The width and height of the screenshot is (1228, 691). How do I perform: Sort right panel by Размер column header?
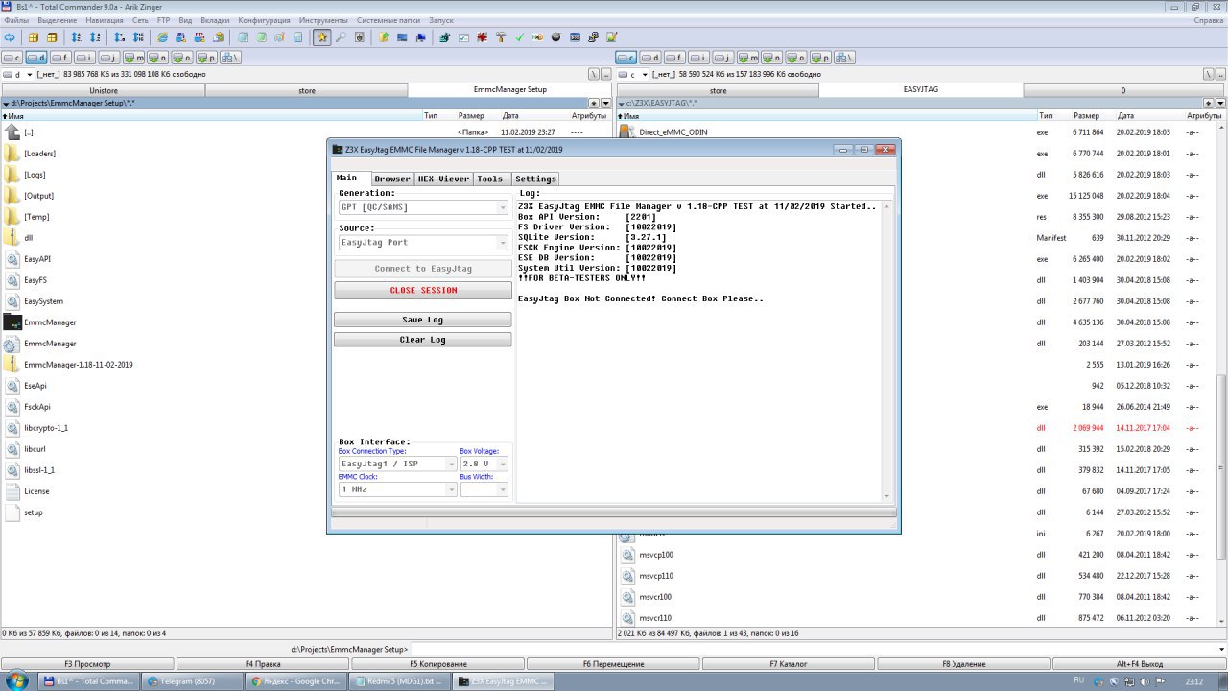[x=1087, y=116]
